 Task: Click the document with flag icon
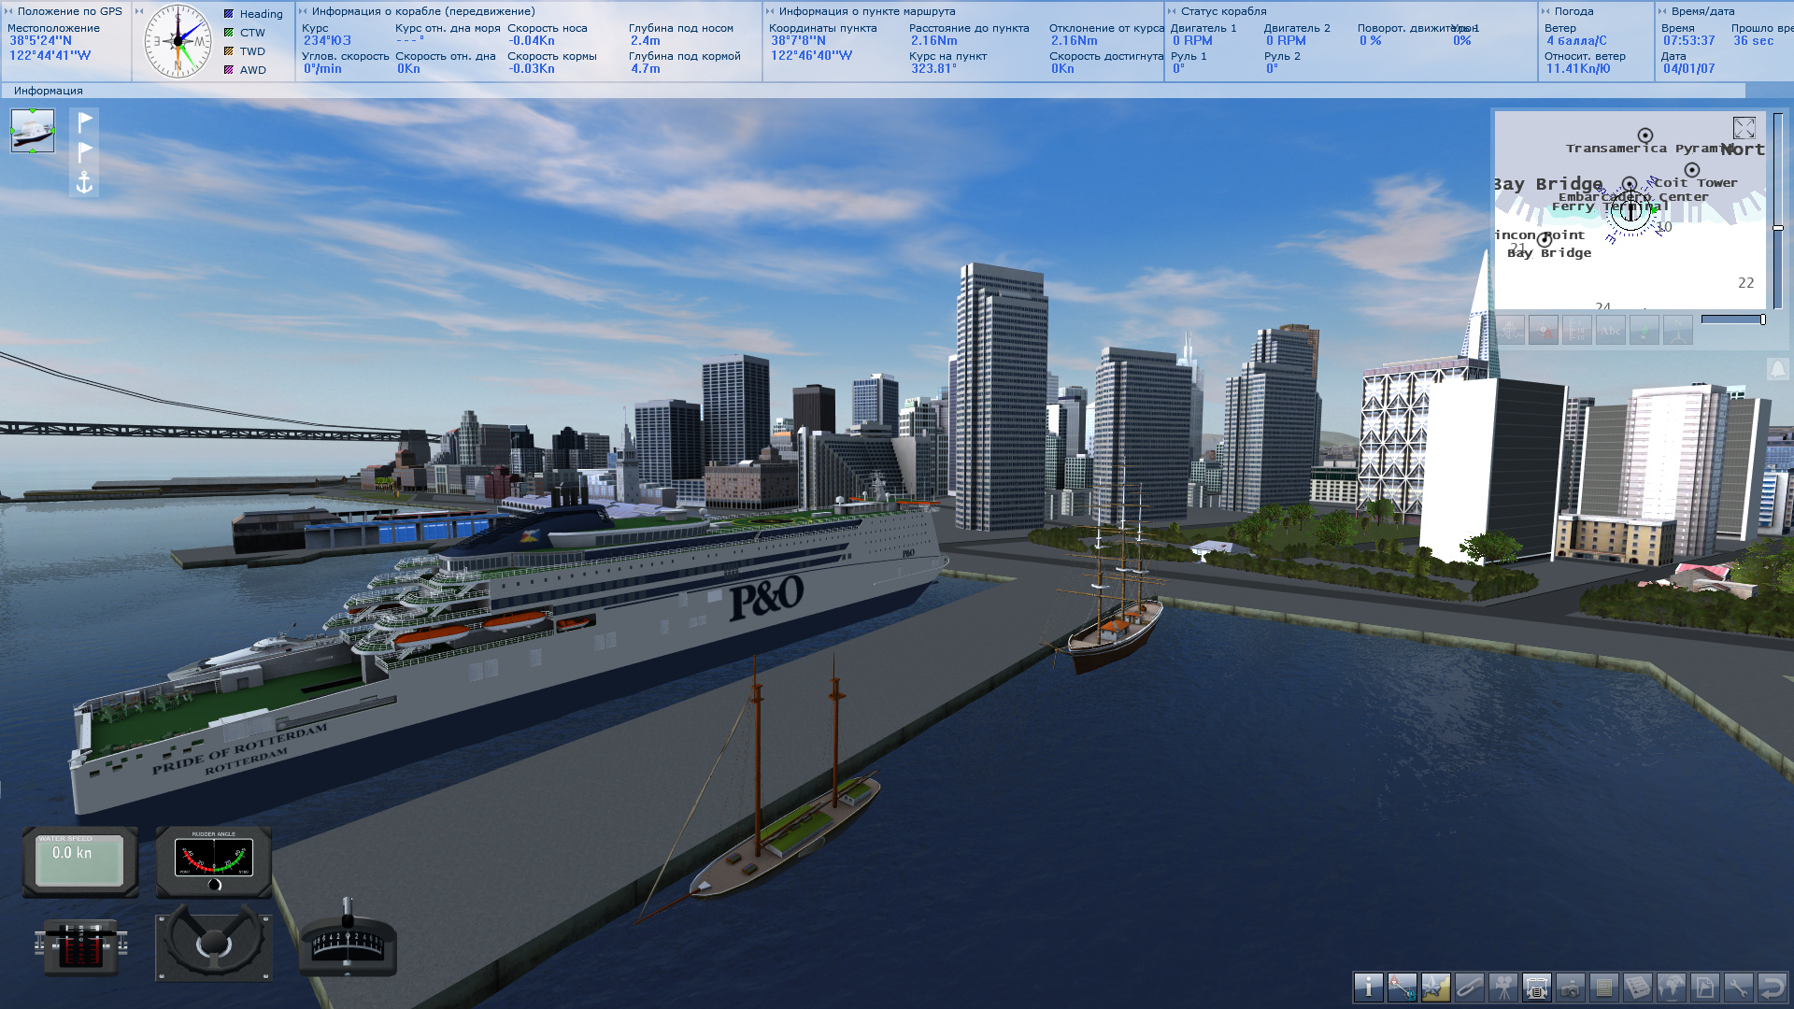coord(1704,987)
